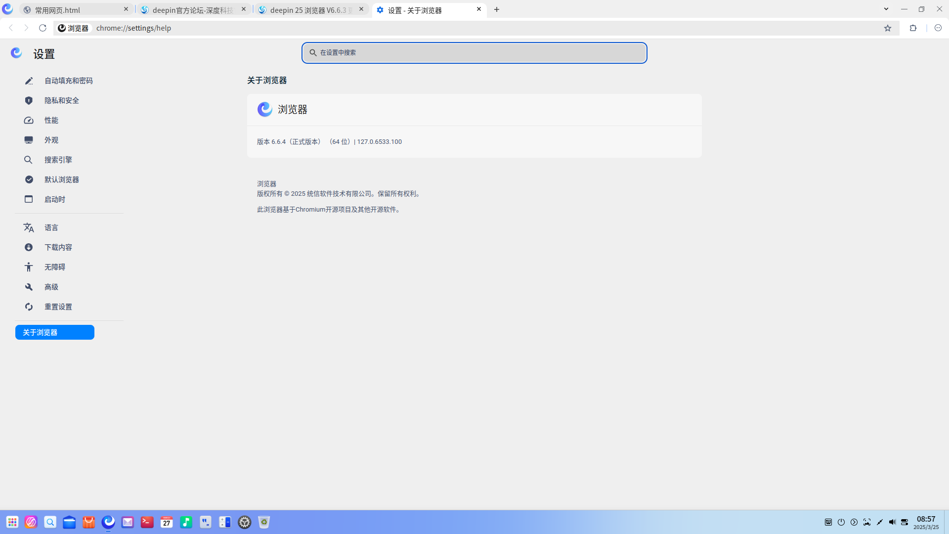Open system settings gear in the taskbar

pos(245,522)
